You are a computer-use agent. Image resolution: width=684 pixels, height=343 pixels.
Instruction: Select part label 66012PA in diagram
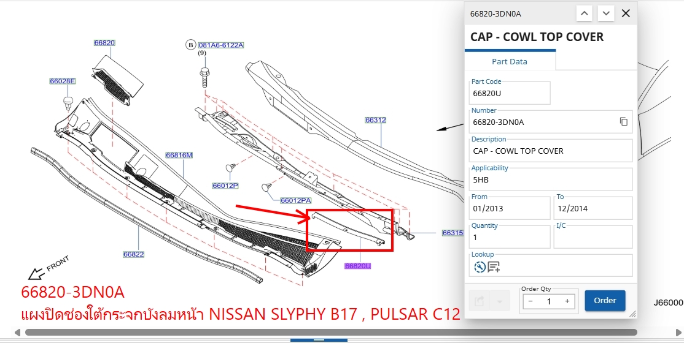pos(295,200)
